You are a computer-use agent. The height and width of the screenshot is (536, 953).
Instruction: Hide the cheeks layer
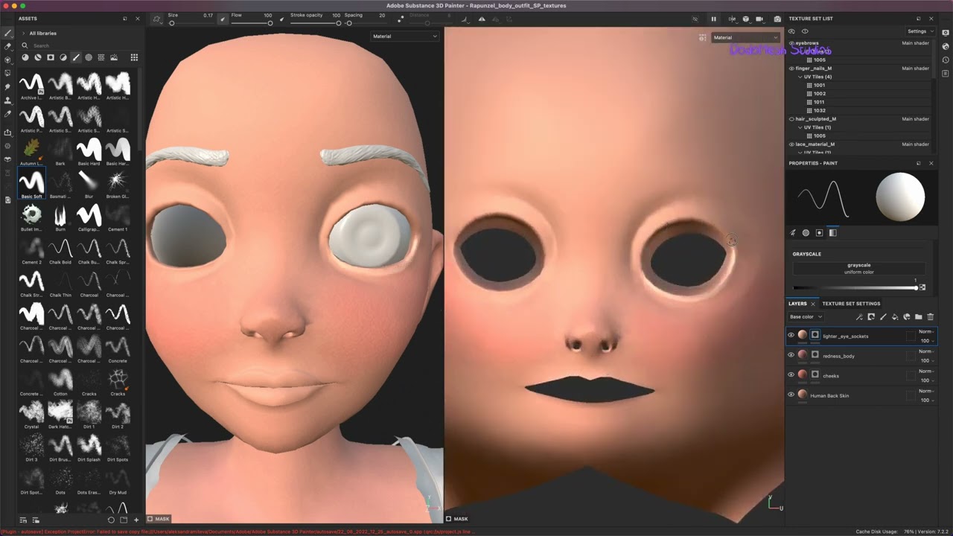791,374
